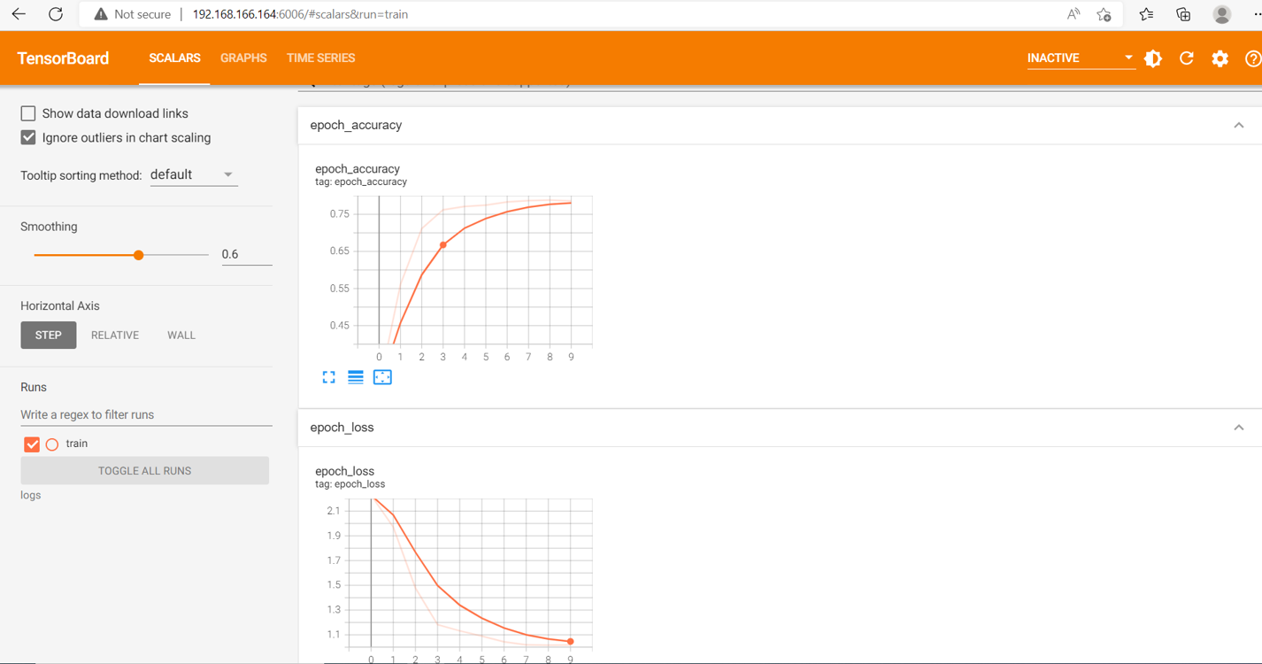Open the INACTIVE dashboard dropdown
The width and height of the screenshot is (1262, 664).
[1080, 58]
